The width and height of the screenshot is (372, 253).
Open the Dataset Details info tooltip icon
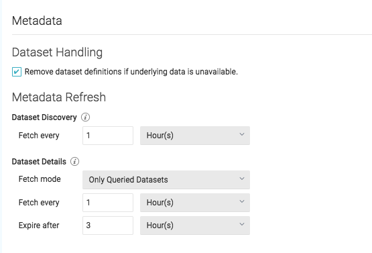pyautogui.click(x=74, y=162)
